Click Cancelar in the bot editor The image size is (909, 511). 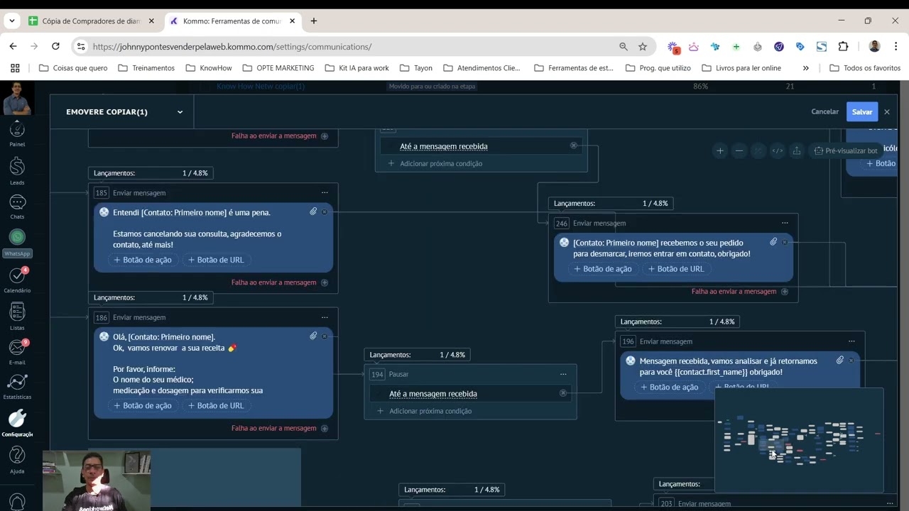tap(825, 111)
